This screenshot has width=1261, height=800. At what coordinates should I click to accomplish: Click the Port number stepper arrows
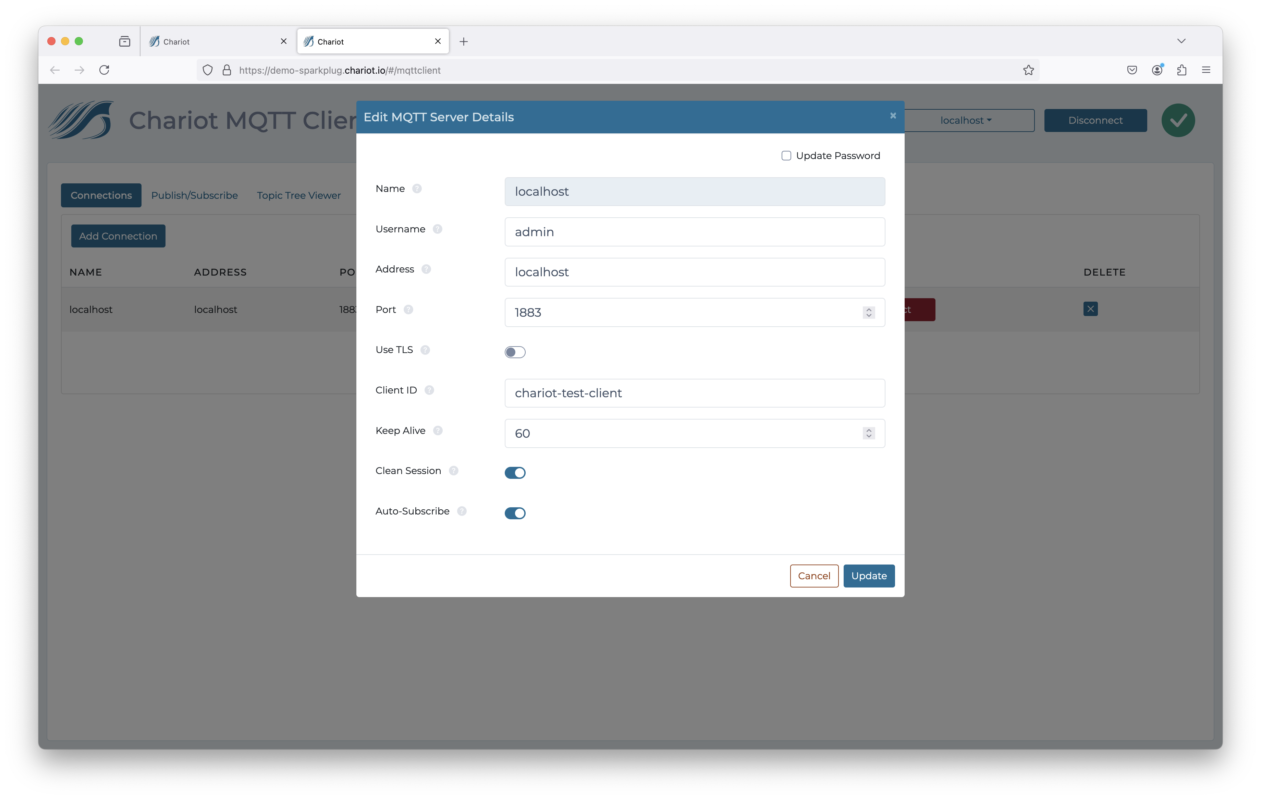click(x=868, y=313)
